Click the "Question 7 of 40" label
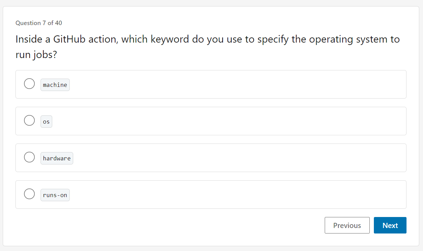 [38, 23]
